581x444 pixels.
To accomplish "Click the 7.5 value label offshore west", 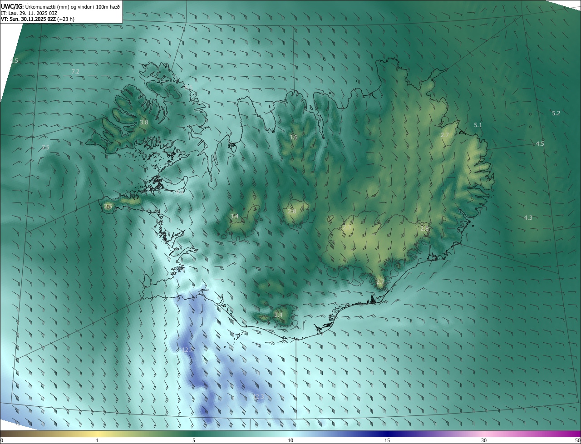I will pos(45,147).
